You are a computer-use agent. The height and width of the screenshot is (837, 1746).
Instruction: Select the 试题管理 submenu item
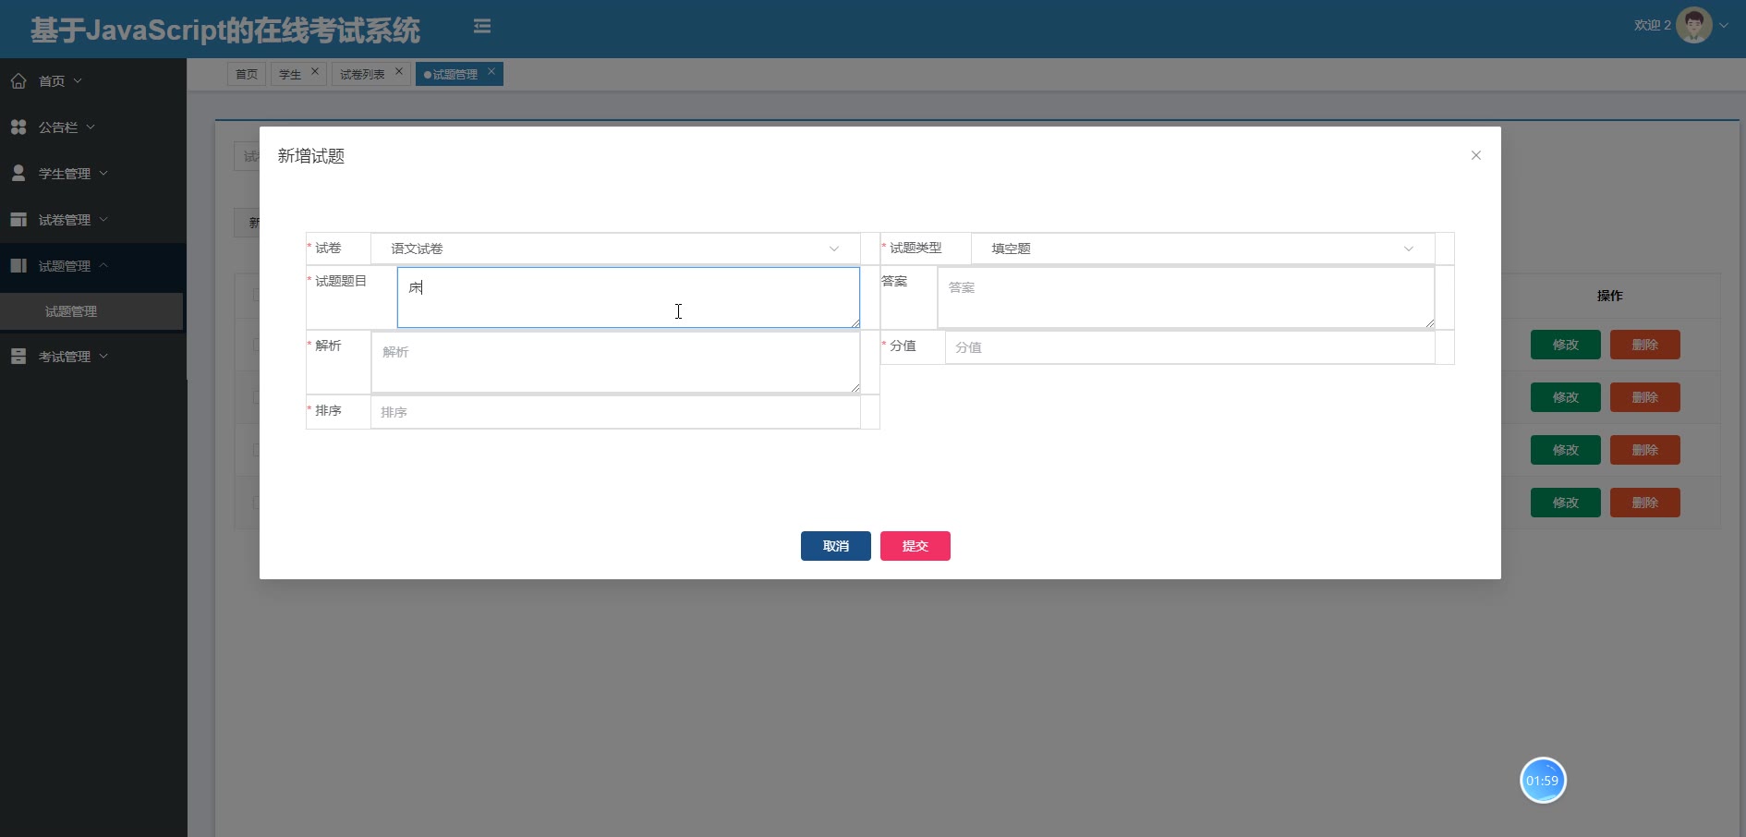pyautogui.click(x=91, y=311)
